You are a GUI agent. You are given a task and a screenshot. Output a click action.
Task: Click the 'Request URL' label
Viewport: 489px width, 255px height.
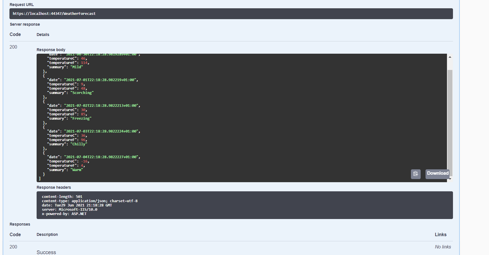(x=22, y=5)
